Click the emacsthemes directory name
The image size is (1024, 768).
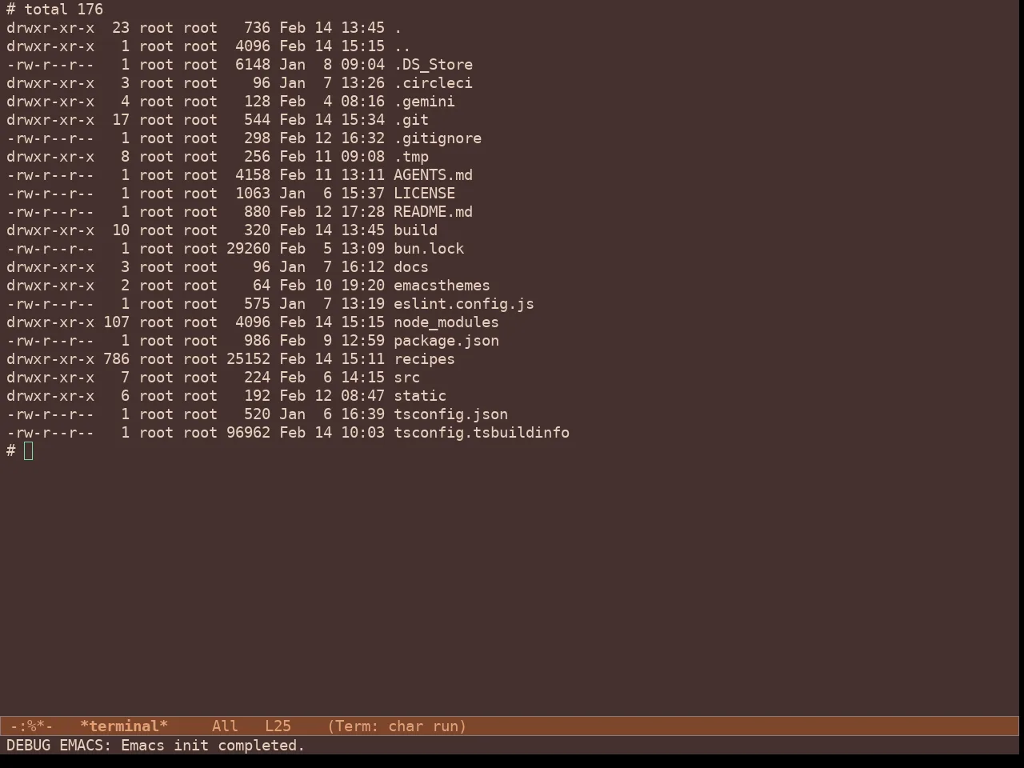(x=442, y=286)
